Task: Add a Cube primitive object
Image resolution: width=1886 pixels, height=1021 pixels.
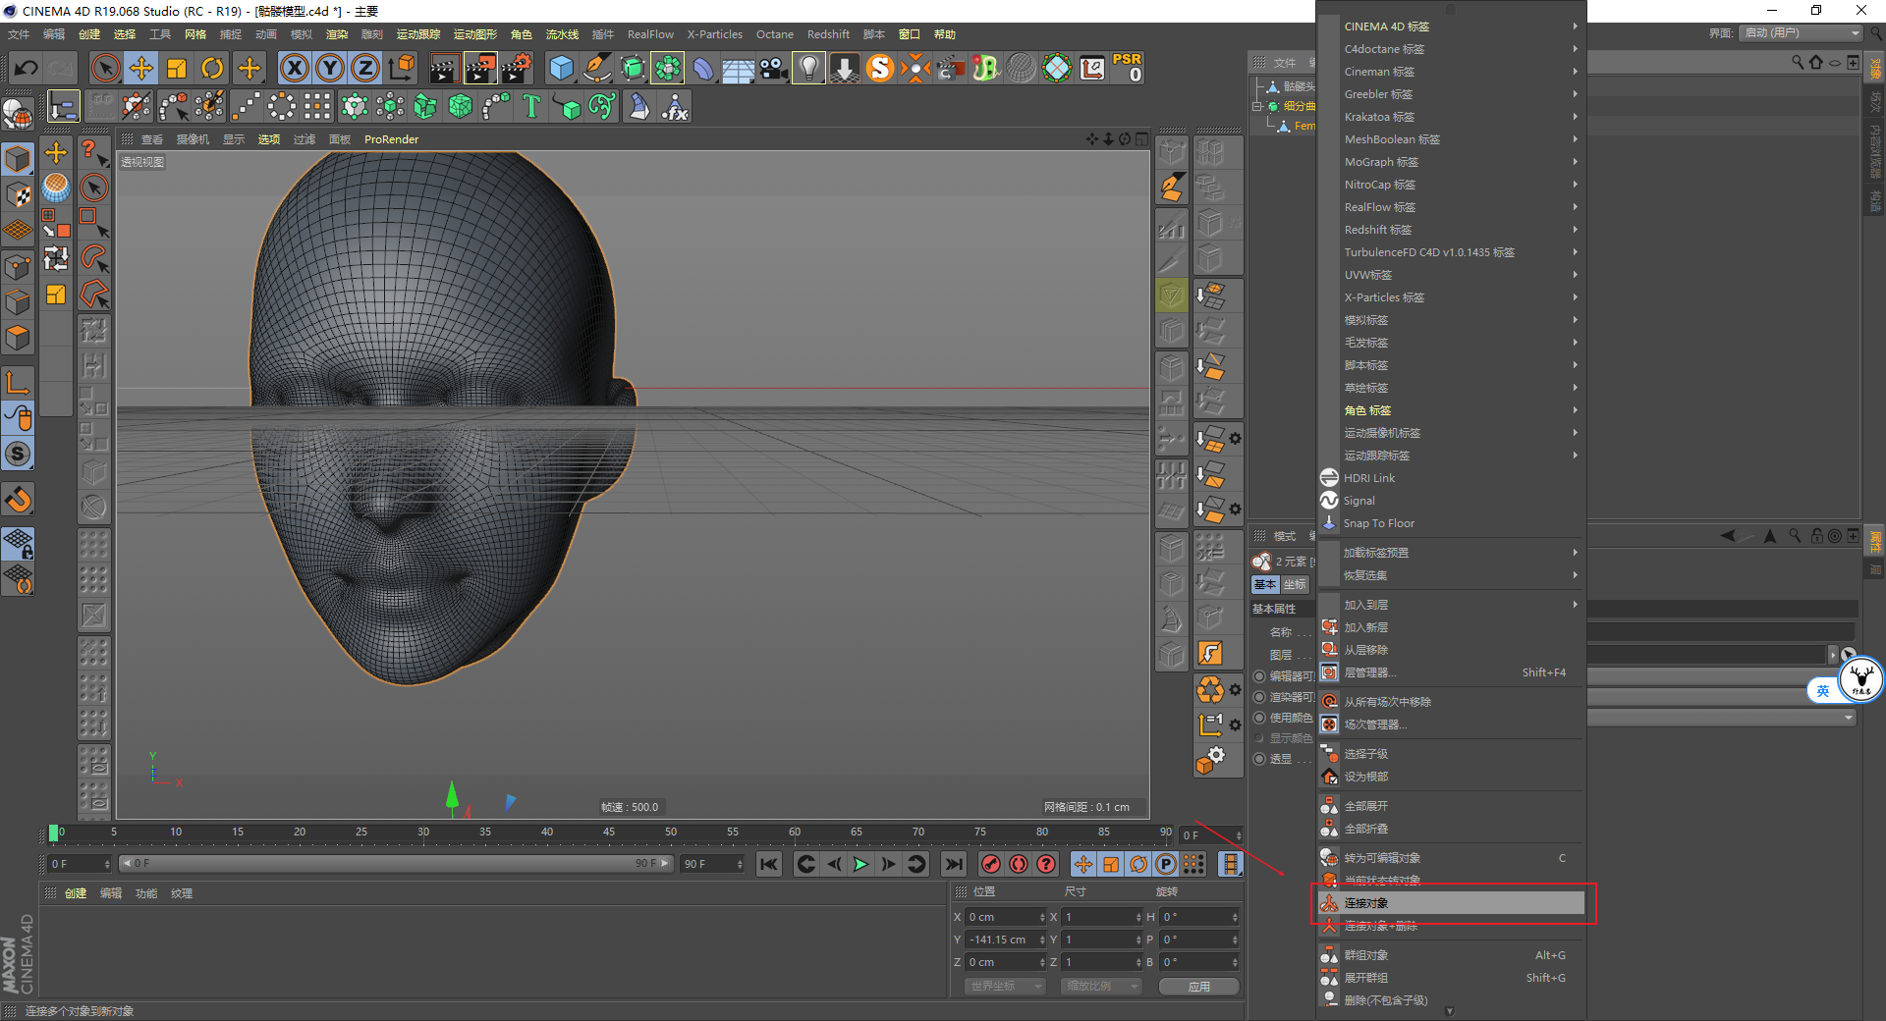Action: point(561,68)
